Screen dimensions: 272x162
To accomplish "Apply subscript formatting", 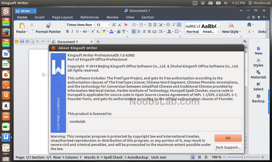I will click(98, 31).
